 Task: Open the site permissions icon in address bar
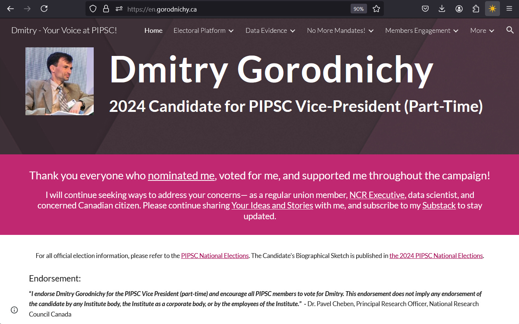click(119, 9)
